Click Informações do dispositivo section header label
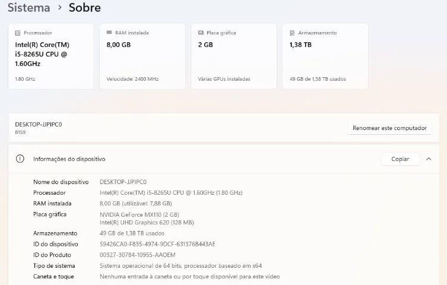The height and width of the screenshot is (285, 447). (x=69, y=159)
